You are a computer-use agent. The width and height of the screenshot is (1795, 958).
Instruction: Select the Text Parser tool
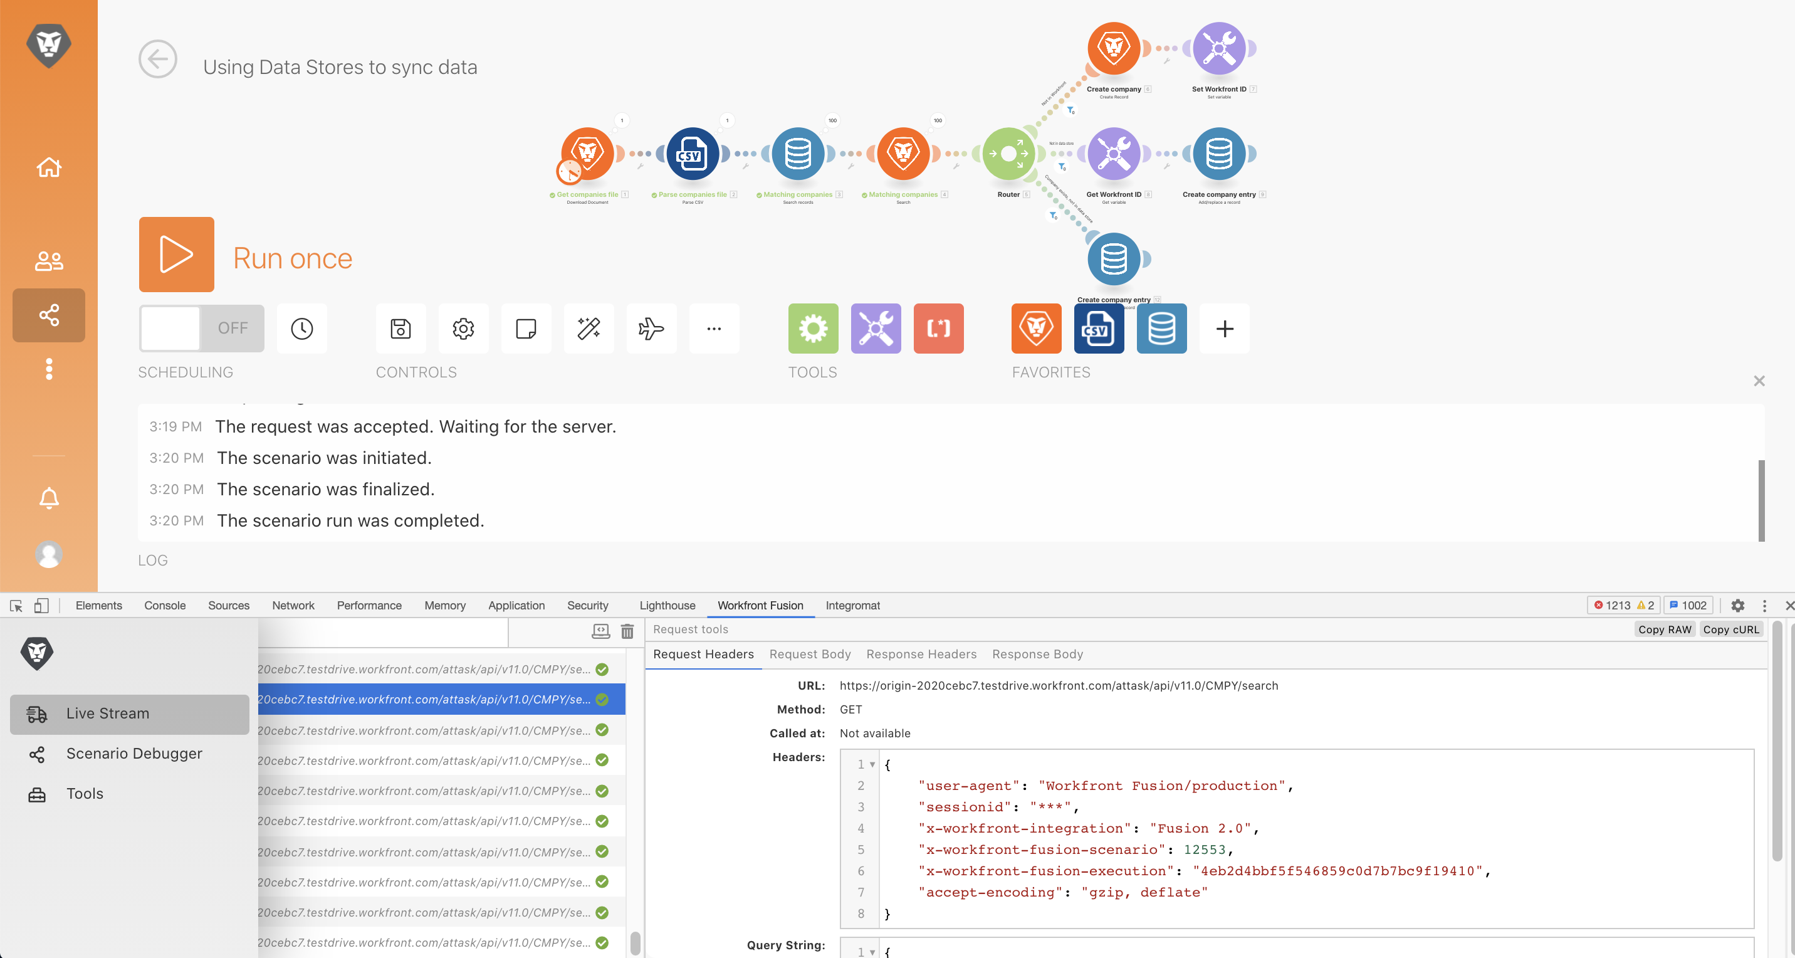(x=938, y=329)
